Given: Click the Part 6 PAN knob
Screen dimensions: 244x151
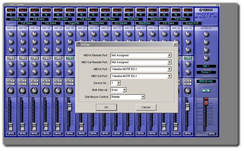Looking at the screenshot, I should (x=70, y=91).
